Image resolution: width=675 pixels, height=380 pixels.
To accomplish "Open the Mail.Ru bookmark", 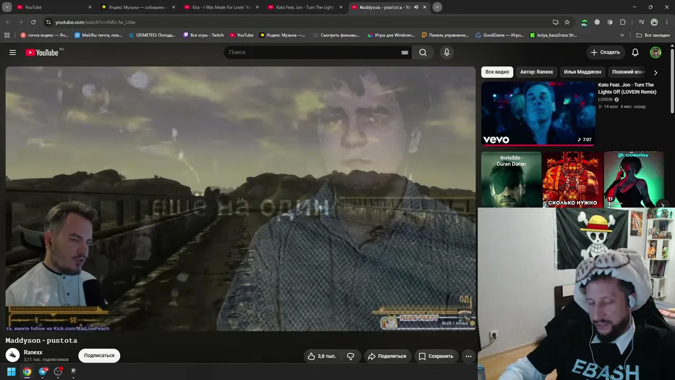I will pyautogui.click(x=98, y=35).
